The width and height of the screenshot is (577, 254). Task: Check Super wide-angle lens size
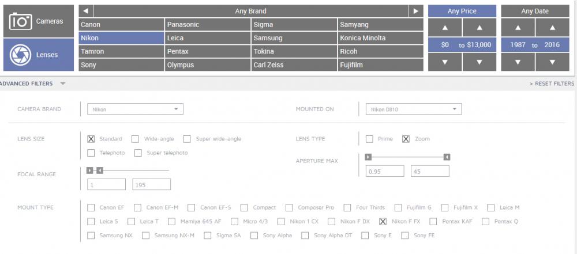[188, 139]
